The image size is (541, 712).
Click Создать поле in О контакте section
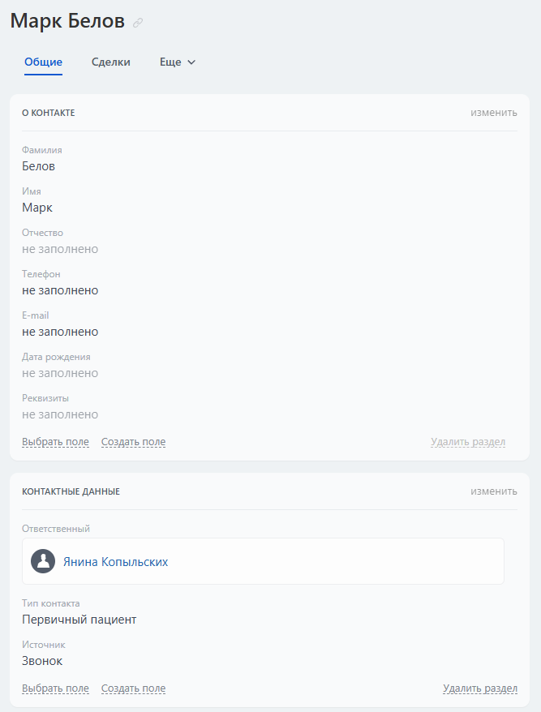[133, 442]
